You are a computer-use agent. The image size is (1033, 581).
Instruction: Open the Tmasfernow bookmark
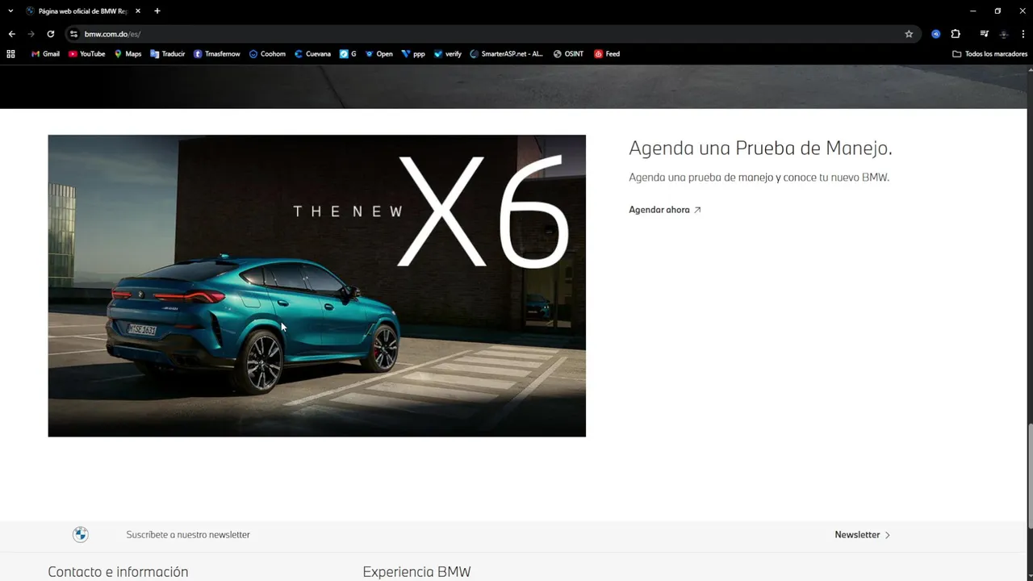[216, 54]
